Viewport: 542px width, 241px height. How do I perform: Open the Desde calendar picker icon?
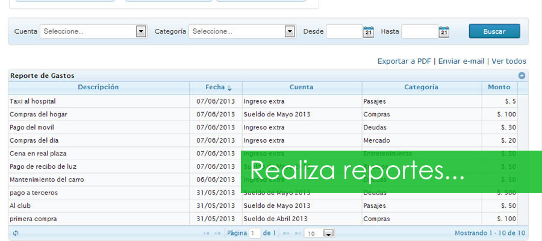[x=369, y=32]
